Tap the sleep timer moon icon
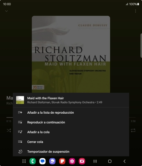Image resolution: width=142 pixels, height=166 pixels. (x=20, y=151)
